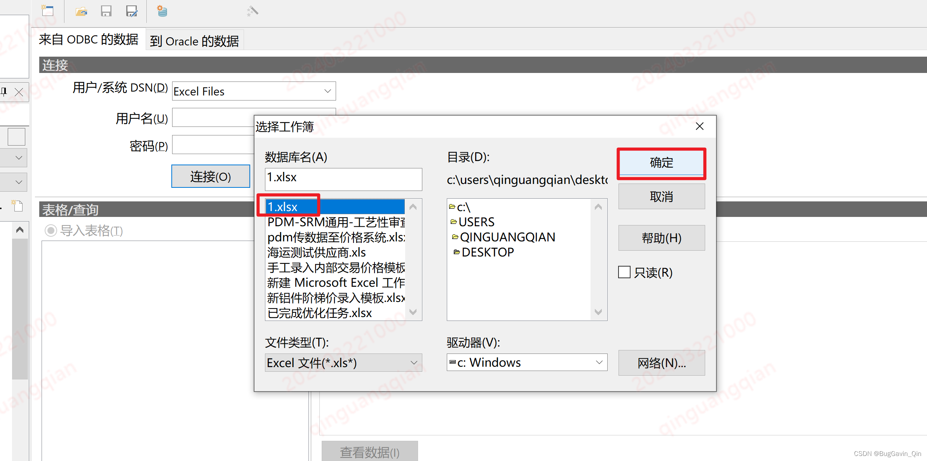Close the left side panel with X
The height and width of the screenshot is (461, 927).
(x=19, y=92)
